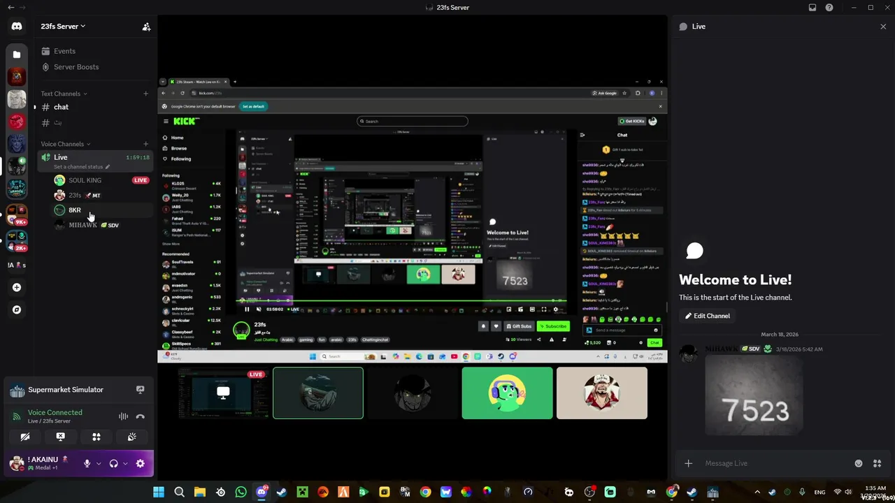Click the attachment plus icon in message bar
The width and height of the screenshot is (895, 503).
click(688, 463)
